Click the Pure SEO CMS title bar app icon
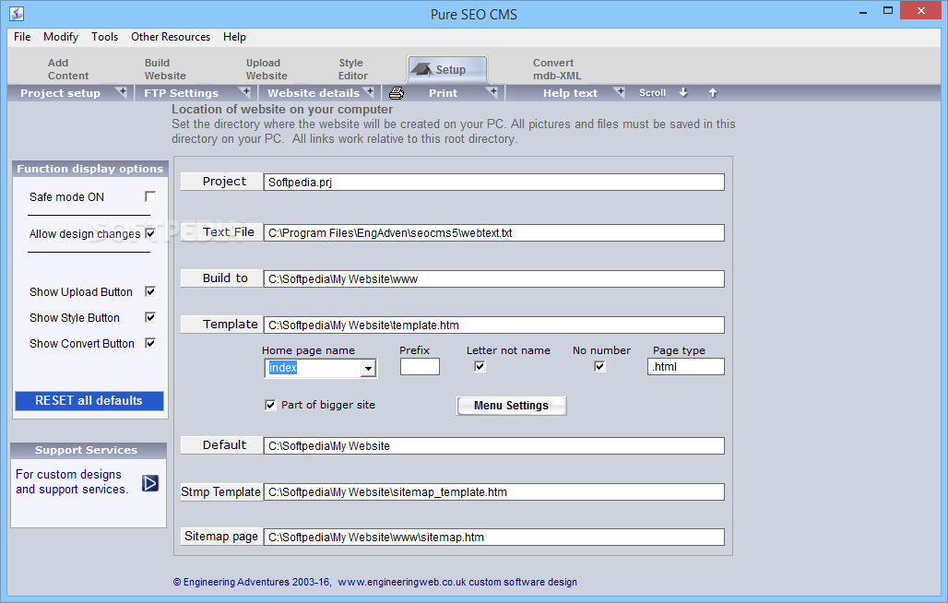Viewport: 948px width, 603px height. tap(17, 13)
